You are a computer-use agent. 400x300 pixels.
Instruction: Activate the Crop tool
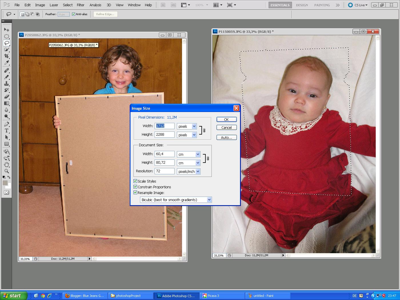pyautogui.click(x=7, y=56)
